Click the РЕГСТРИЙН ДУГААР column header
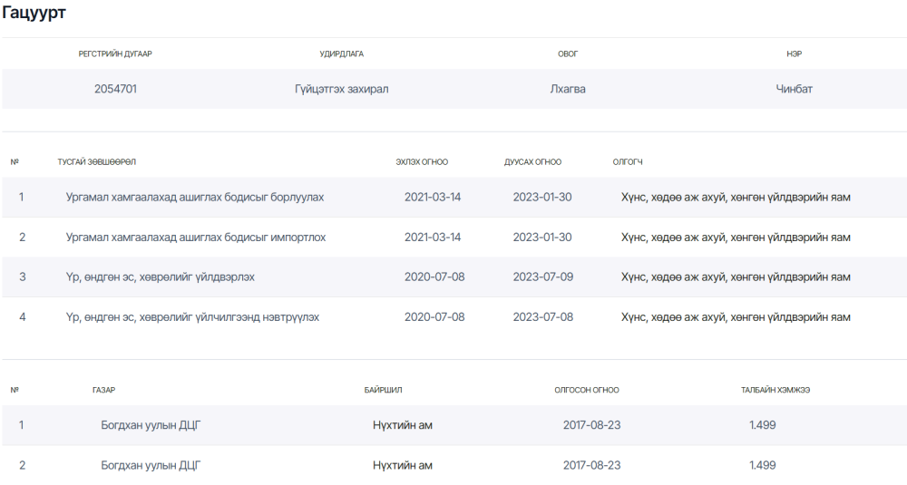Screen dimensions: 907x485 click(x=115, y=53)
